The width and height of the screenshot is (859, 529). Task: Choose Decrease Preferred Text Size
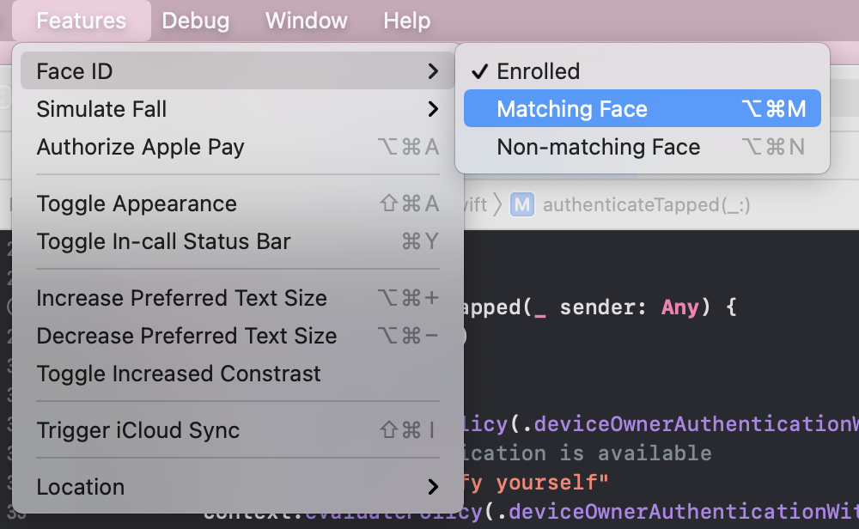pyautogui.click(x=237, y=336)
